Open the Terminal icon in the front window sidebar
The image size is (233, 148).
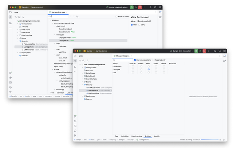click(75, 126)
